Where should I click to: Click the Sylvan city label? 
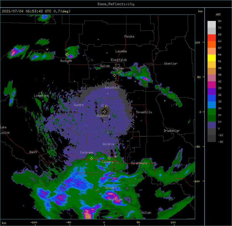point(105,66)
